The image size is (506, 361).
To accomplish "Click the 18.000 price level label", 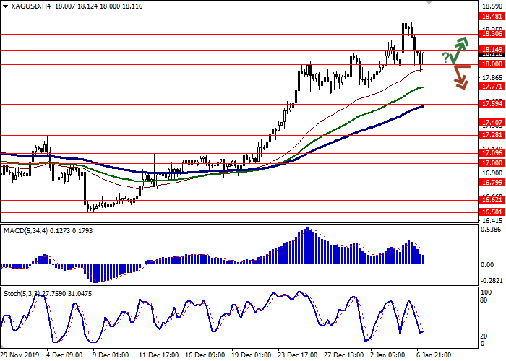I will 491,64.
